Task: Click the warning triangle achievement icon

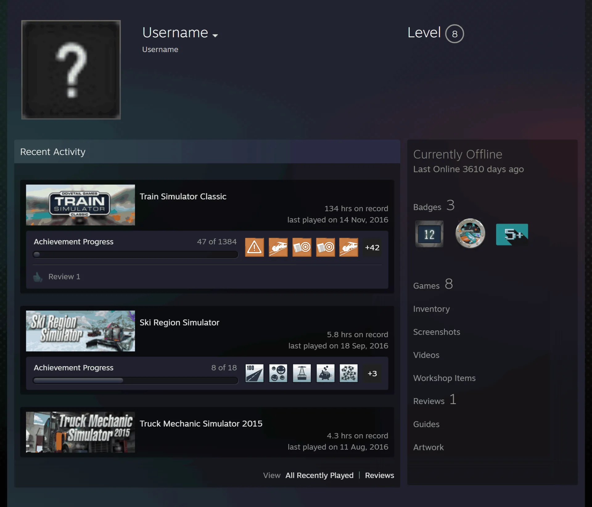Action: point(254,247)
